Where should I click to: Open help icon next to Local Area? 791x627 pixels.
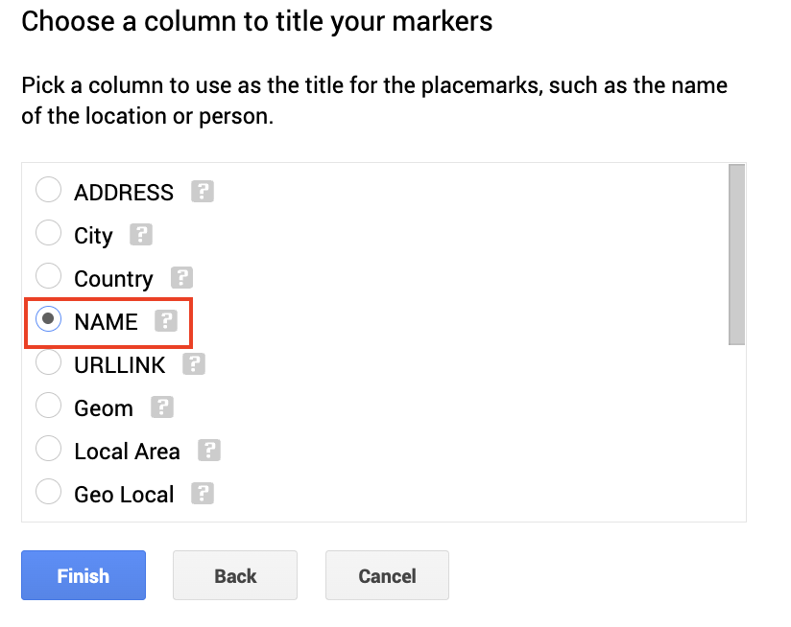[209, 451]
